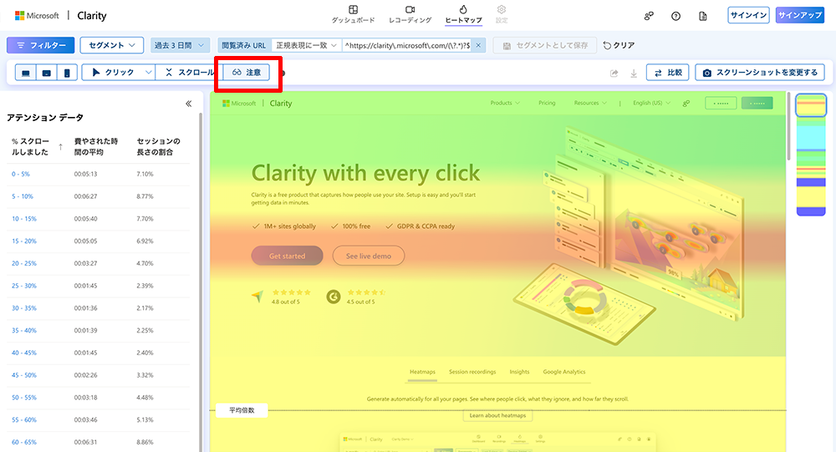Select the mobile device view icon
This screenshot has height=452, width=836.
pos(68,73)
